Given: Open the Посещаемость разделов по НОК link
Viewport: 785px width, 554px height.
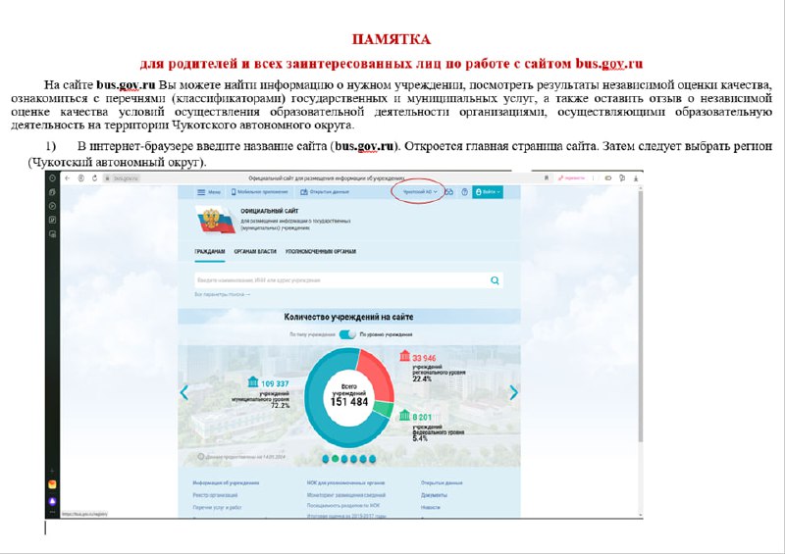Looking at the screenshot, I should tap(343, 505).
